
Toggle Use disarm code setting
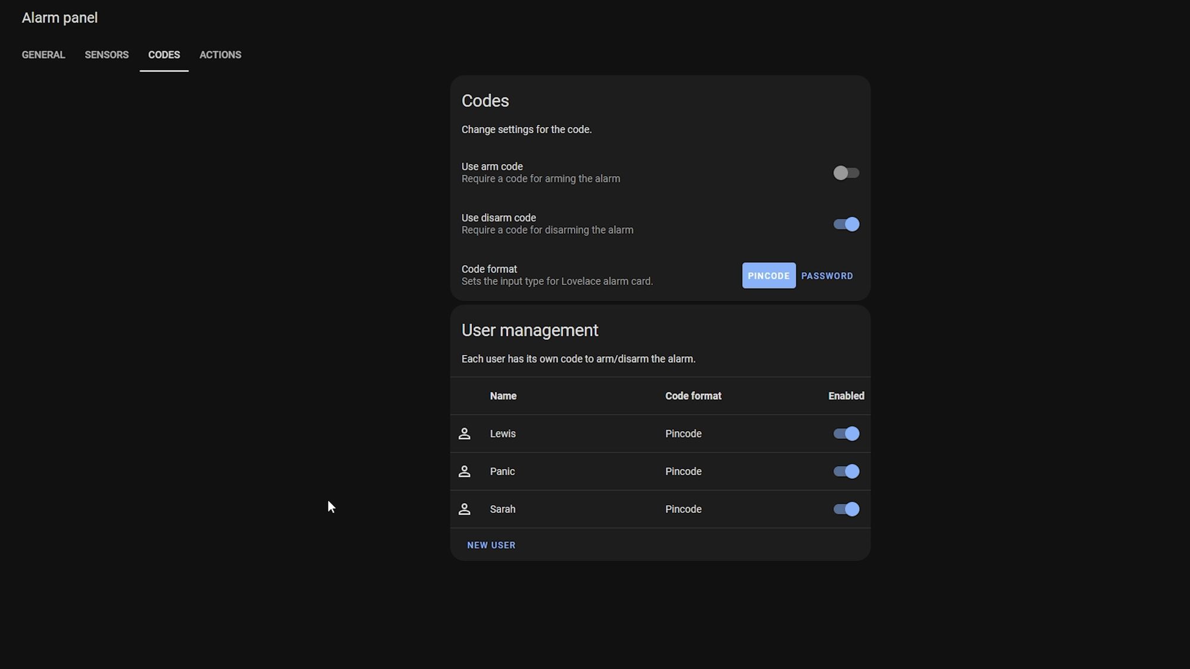[x=846, y=224]
